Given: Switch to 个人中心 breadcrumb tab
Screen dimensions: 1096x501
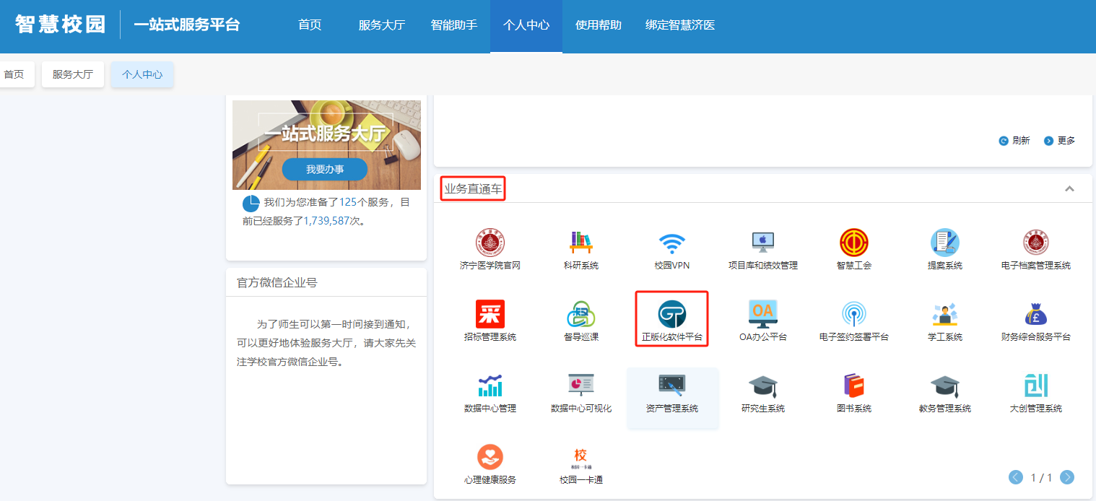Looking at the screenshot, I should point(142,74).
